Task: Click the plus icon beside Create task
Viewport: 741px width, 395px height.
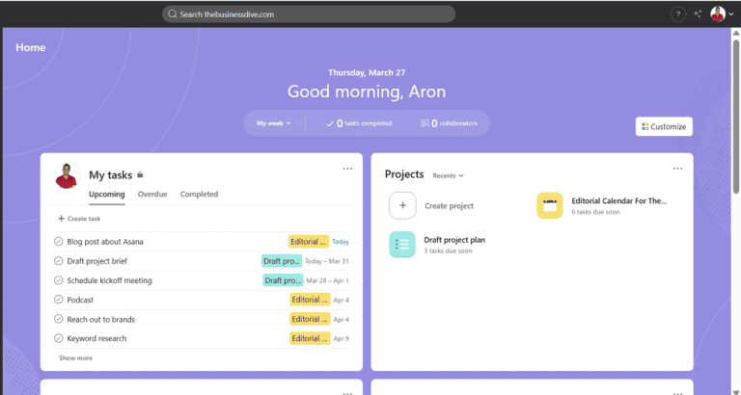Action: pyautogui.click(x=61, y=219)
